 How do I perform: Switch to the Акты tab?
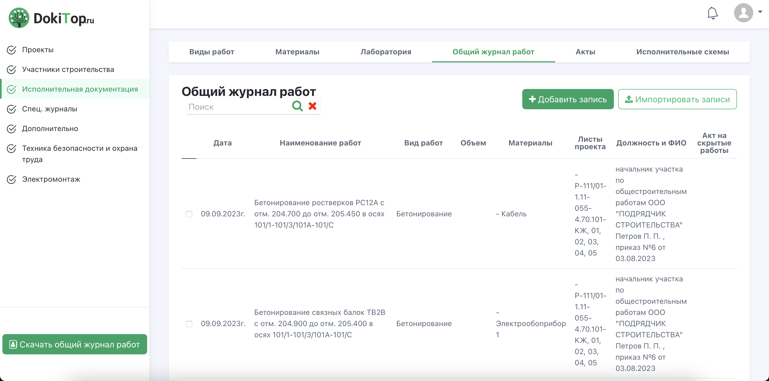[585, 52]
